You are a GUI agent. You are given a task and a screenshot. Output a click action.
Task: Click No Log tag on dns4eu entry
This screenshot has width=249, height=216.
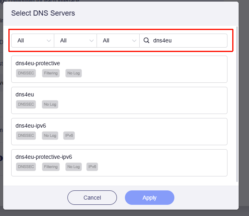pos(50,104)
